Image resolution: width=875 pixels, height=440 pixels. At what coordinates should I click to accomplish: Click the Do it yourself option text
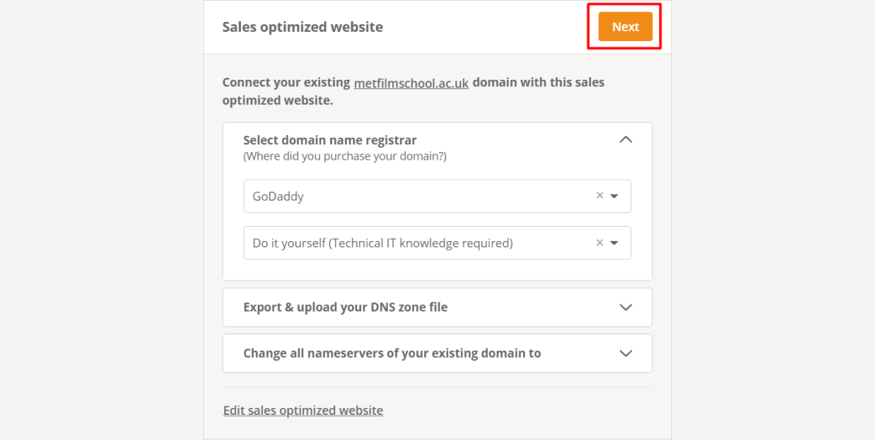(382, 244)
